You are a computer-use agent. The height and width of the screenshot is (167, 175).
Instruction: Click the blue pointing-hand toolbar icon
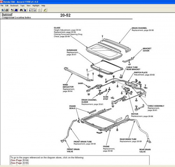[x=25, y=10]
